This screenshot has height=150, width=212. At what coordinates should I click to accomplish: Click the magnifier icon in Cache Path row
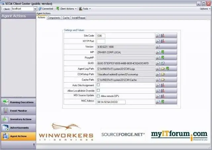pyautogui.click(x=158, y=80)
